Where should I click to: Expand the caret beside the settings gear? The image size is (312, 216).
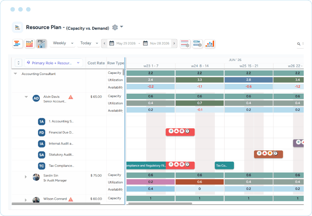(122, 27)
